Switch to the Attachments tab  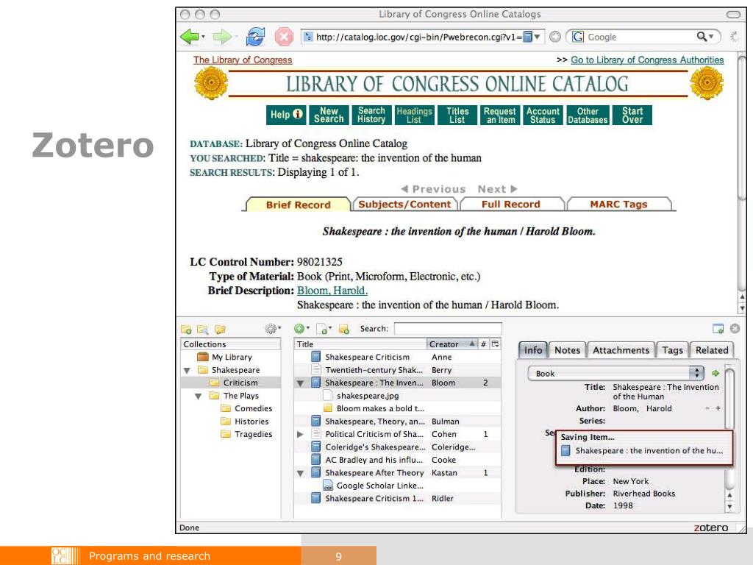pos(621,350)
